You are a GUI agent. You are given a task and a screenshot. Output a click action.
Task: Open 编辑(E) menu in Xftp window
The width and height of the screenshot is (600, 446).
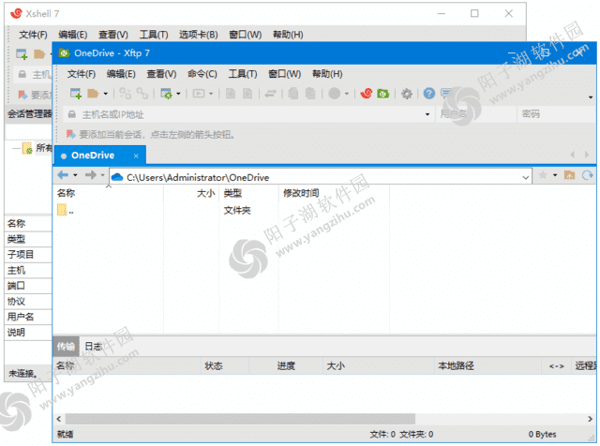pyautogui.click(x=121, y=74)
